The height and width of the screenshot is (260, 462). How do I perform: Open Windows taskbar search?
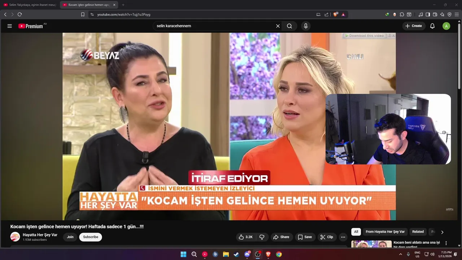tap(194, 254)
